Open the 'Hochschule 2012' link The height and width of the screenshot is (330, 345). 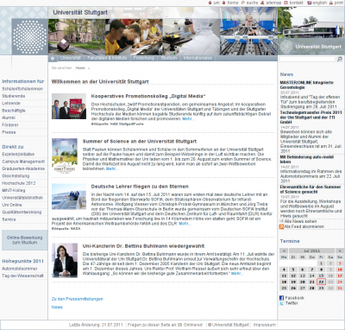coord(19,183)
